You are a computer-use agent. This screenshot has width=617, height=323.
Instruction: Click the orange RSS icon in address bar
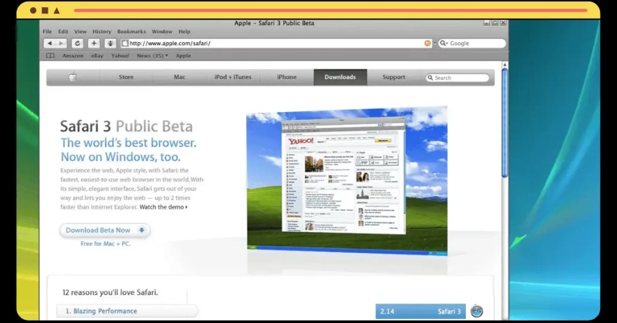pos(428,43)
